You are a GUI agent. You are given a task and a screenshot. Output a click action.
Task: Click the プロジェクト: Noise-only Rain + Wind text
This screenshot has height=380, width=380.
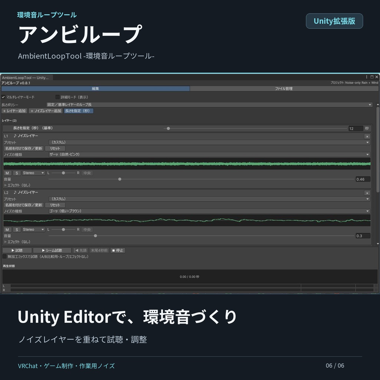pos(354,83)
